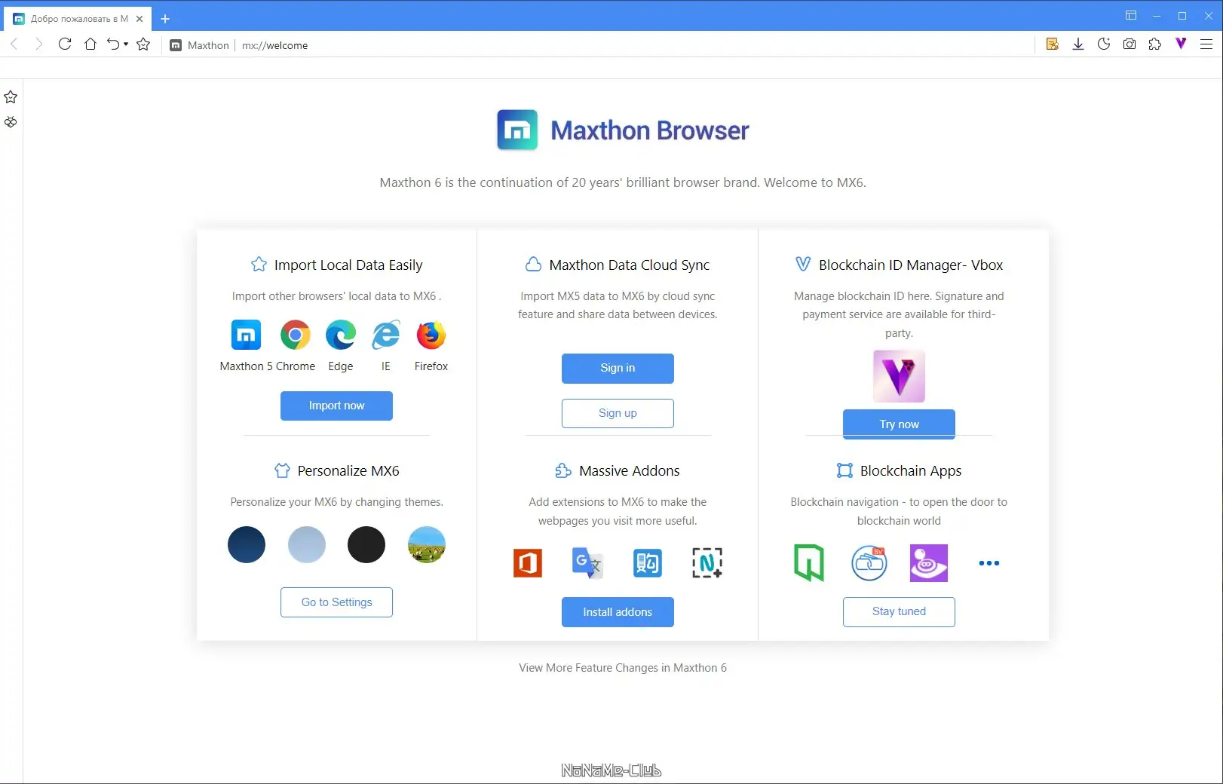Choose the light blue theme swatch

coord(307,544)
